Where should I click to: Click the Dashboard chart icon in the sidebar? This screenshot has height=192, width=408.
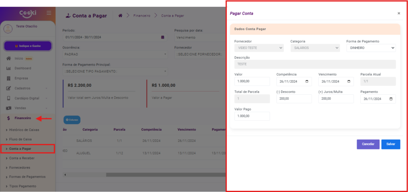(8, 68)
